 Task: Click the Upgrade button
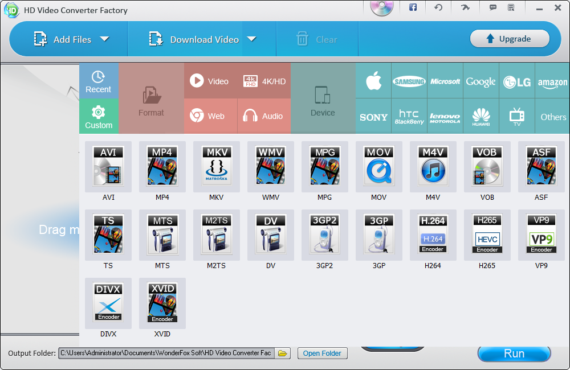point(510,39)
